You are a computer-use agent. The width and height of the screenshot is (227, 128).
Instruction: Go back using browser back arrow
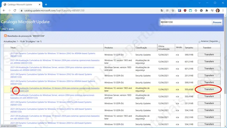(4, 10)
